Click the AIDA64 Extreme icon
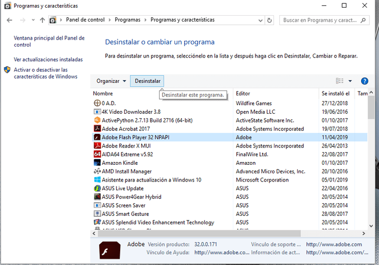379x265 pixels. click(x=97, y=154)
